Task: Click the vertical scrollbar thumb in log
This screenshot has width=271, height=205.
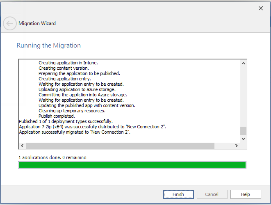Action: (243, 131)
